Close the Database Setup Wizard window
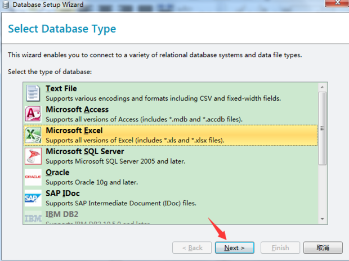The image size is (349, 261). tap(337, 3)
